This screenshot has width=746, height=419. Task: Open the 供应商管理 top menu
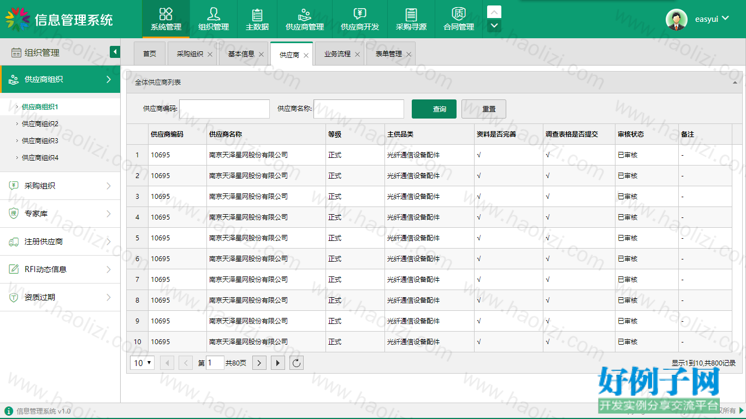[305, 19]
